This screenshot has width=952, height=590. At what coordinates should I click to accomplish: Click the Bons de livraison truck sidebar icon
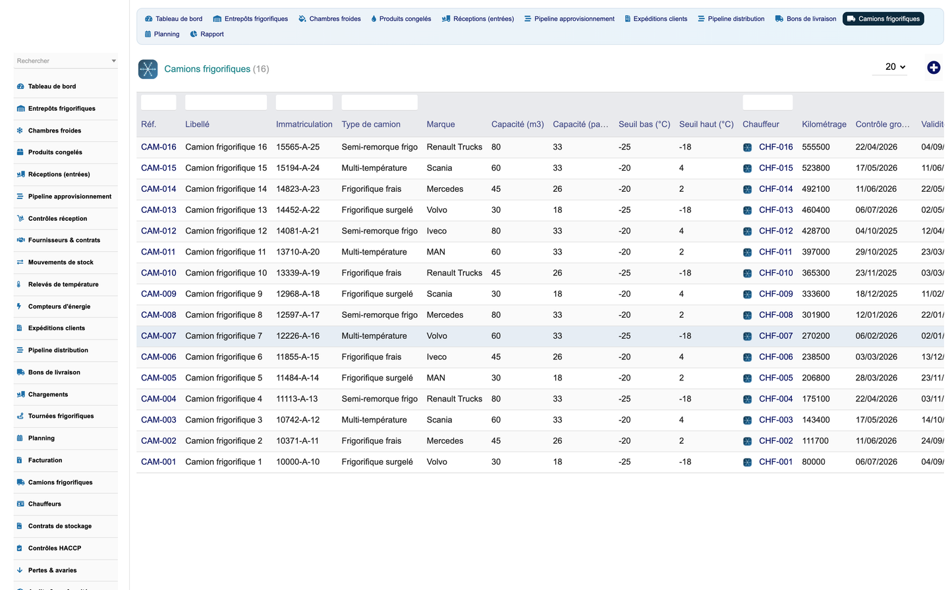20,372
